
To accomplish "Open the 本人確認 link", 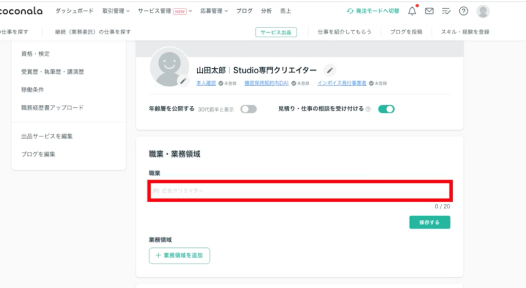I will click(206, 83).
